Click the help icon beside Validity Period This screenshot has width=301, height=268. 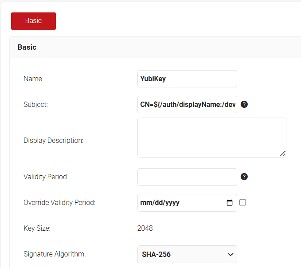[244, 177]
